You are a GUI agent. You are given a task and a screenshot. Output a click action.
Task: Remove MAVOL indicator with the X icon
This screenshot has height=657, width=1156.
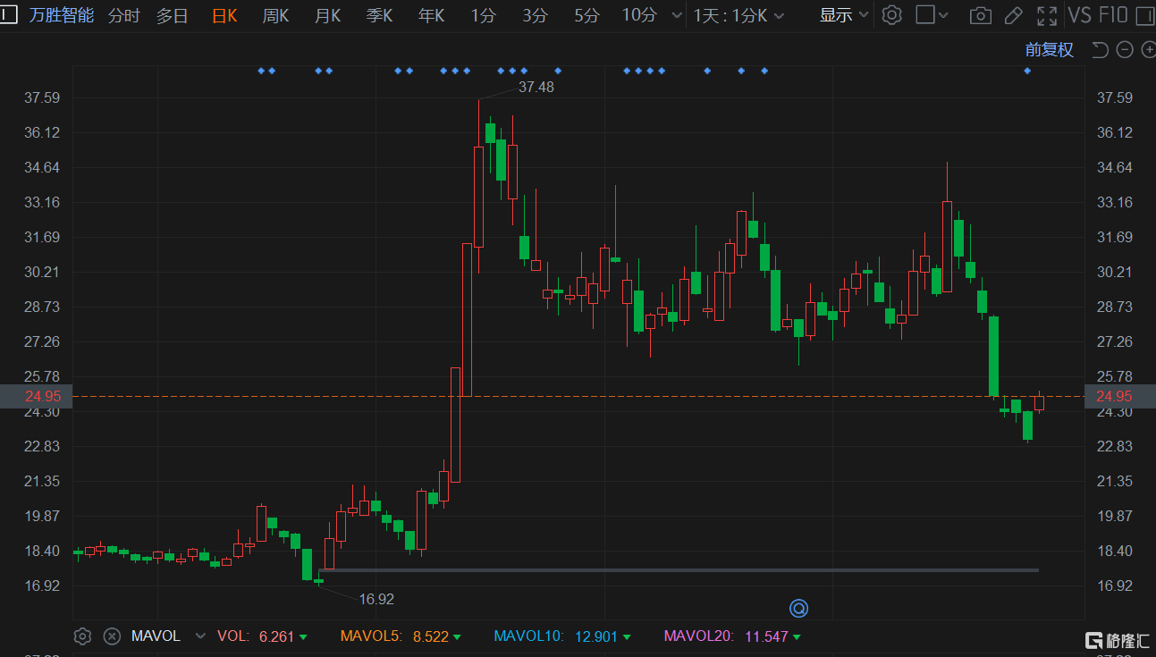[112, 636]
